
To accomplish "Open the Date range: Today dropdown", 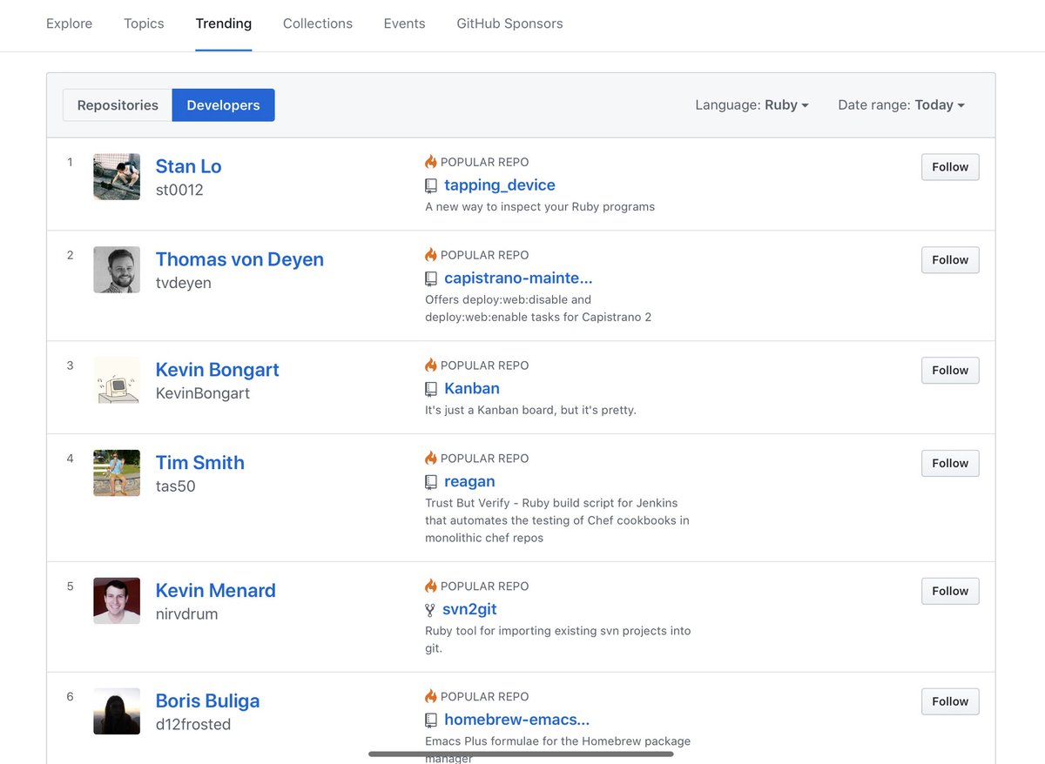I will [x=901, y=104].
